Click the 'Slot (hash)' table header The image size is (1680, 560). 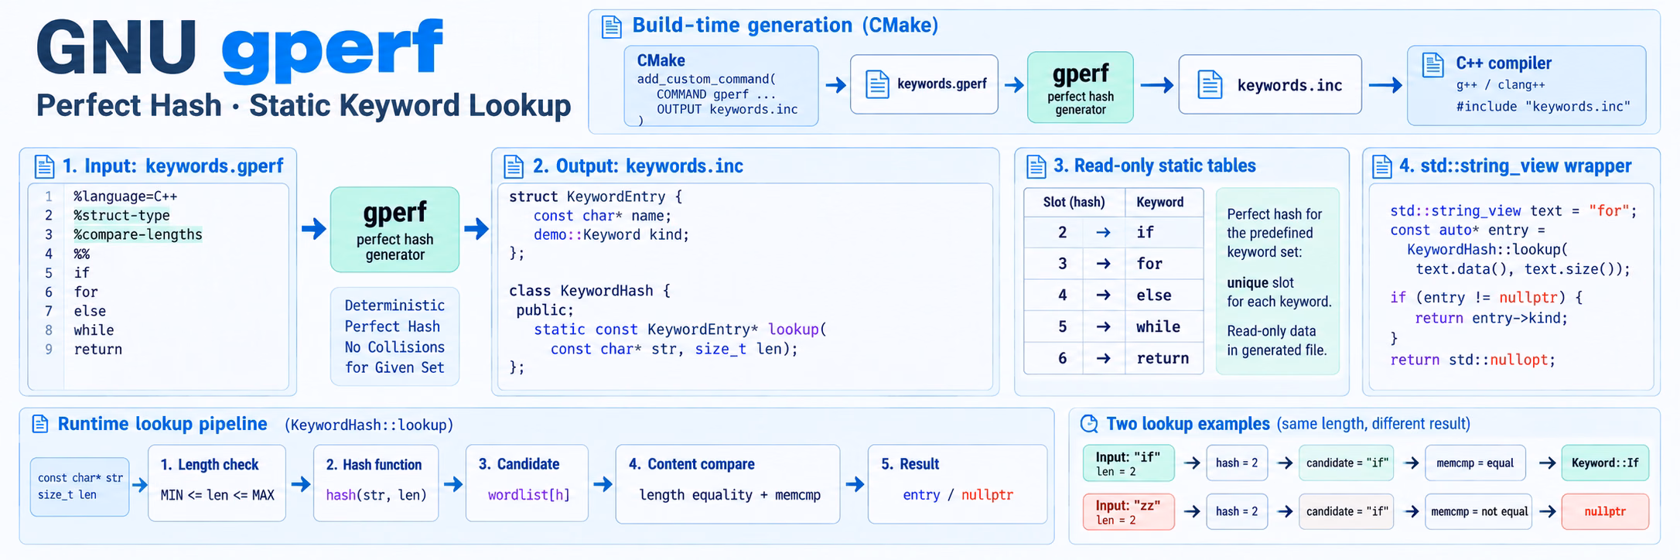click(1074, 203)
